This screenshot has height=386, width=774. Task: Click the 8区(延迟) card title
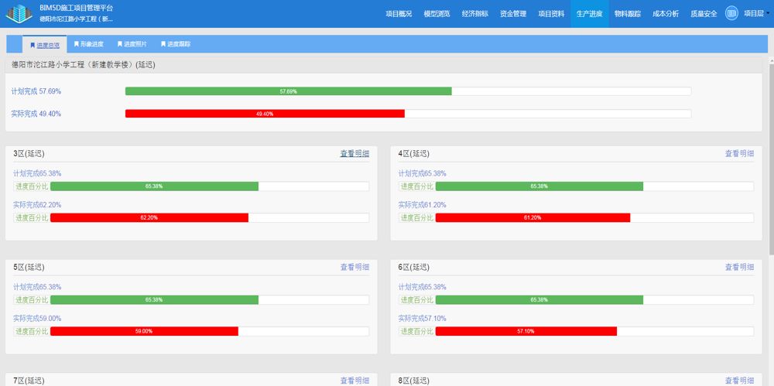tap(414, 381)
